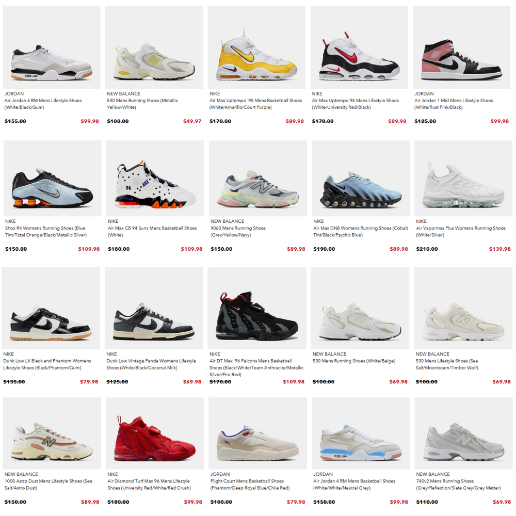
Task: View the yellow Air Max Uptempo '95 image
Action: (256, 47)
